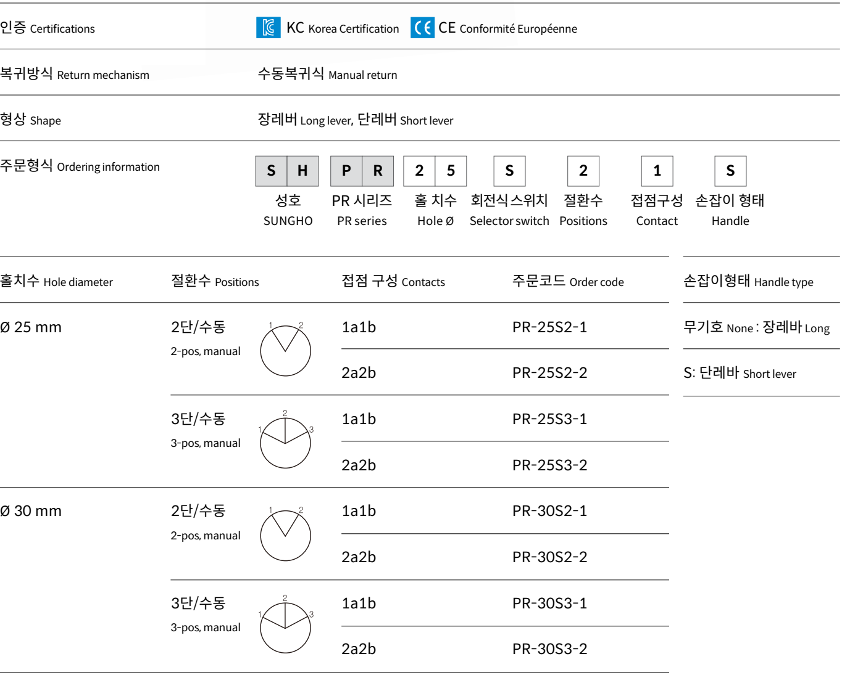
Task: Click '2a2b' contact for PR-25S2-2
Action: tap(359, 372)
